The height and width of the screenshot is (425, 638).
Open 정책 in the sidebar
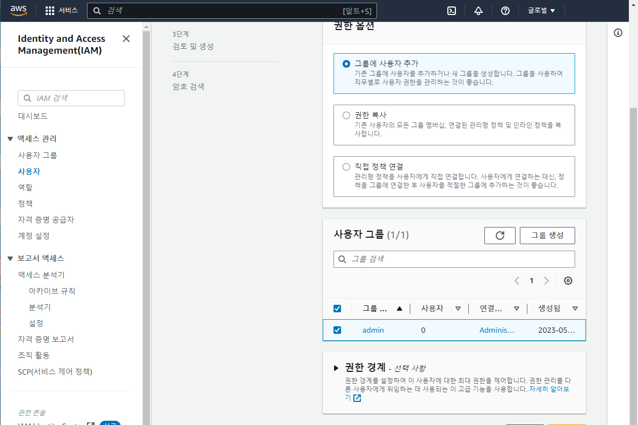coord(25,204)
